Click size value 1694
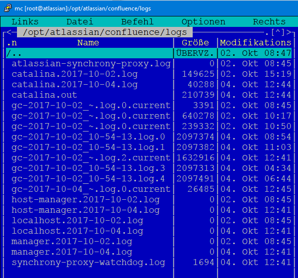 coord(204,262)
